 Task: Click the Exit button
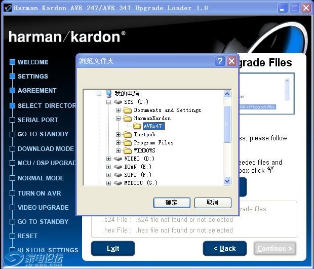113,248
